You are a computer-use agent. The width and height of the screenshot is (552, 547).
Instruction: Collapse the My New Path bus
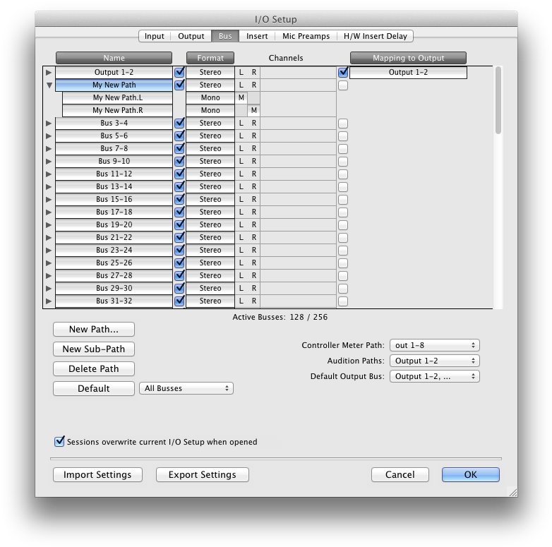pyautogui.click(x=49, y=85)
